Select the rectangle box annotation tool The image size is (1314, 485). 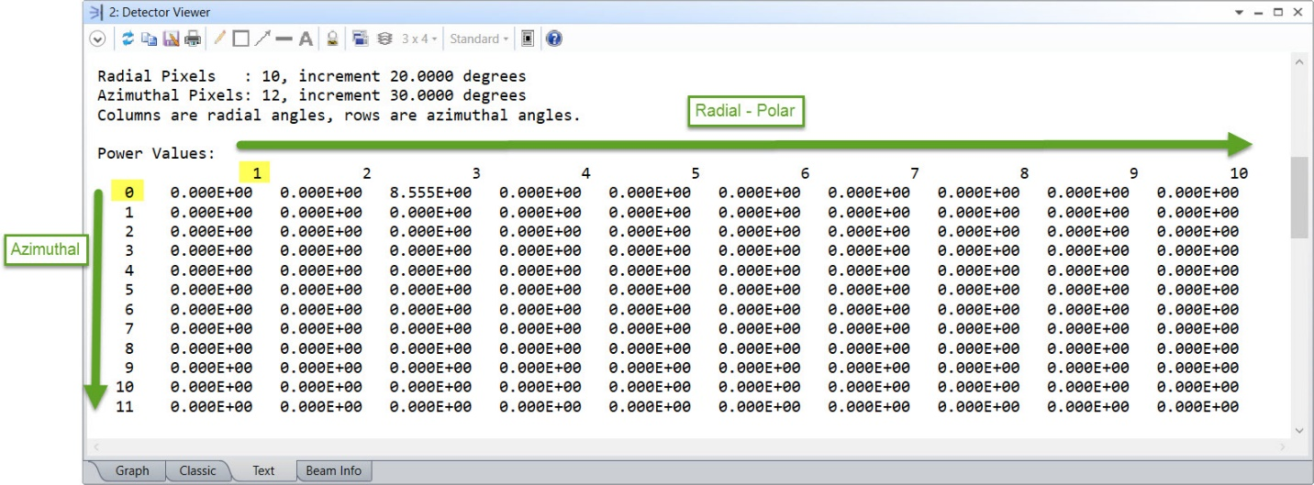[240, 39]
